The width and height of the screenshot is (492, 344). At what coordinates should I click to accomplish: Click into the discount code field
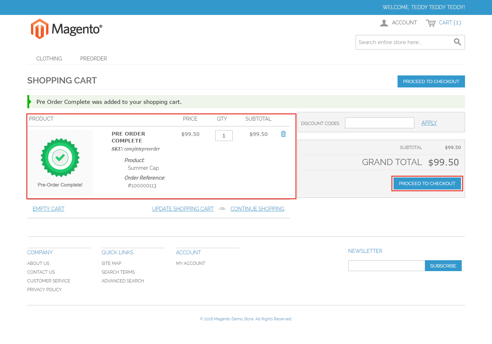pos(379,123)
